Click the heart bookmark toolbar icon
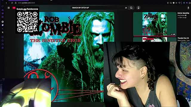 tap(179, 3)
